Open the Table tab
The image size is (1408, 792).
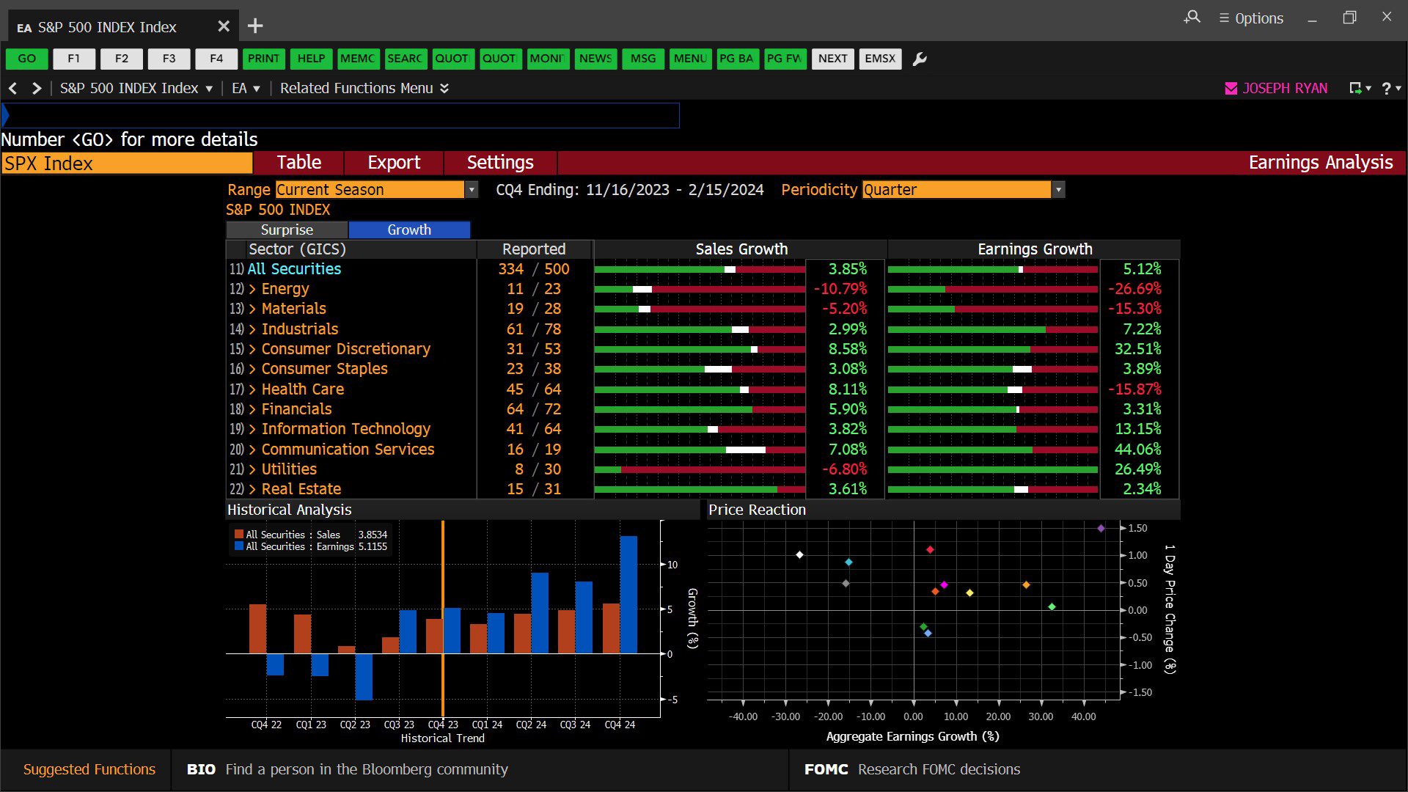299,162
